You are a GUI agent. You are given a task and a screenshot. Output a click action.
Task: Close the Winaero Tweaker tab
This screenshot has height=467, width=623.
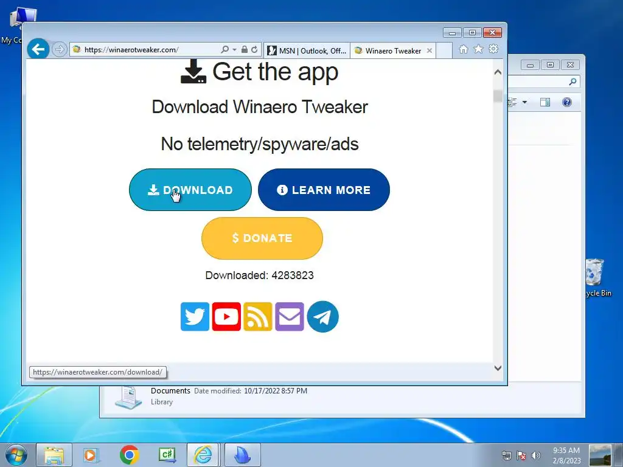coord(430,50)
